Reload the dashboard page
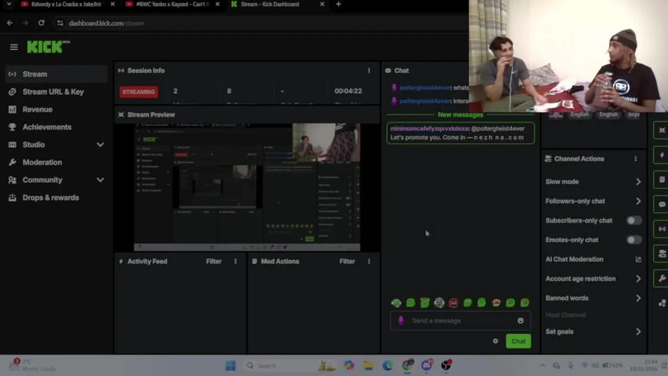 [x=41, y=23]
